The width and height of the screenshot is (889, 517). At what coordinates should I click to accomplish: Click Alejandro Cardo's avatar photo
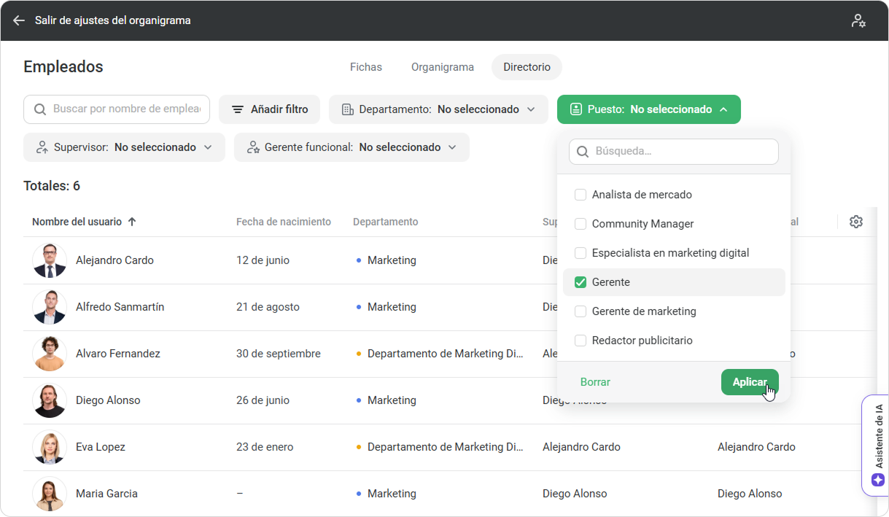pyautogui.click(x=50, y=260)
